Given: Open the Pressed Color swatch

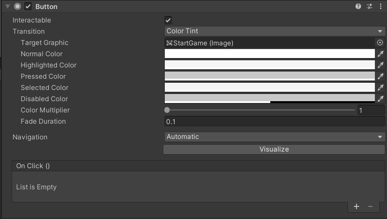Looking at the screenshot, I should coord(269,76).
